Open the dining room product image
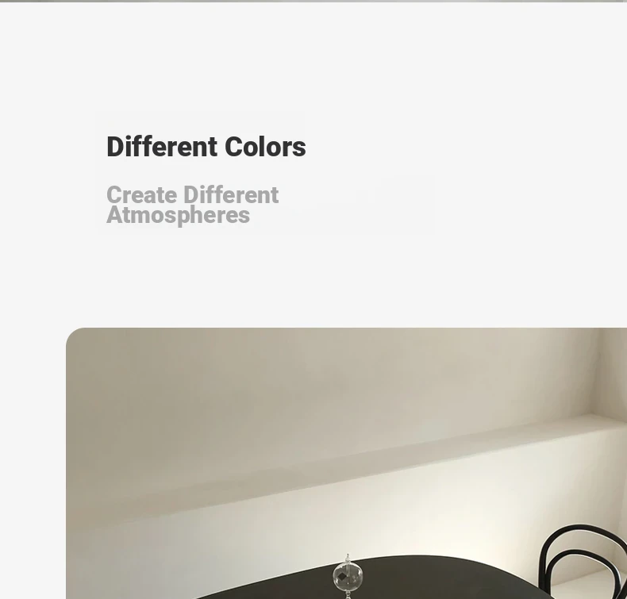 (x=346, y=463)
